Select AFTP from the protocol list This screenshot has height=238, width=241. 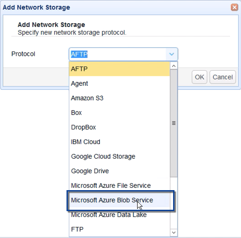point(119,69)
